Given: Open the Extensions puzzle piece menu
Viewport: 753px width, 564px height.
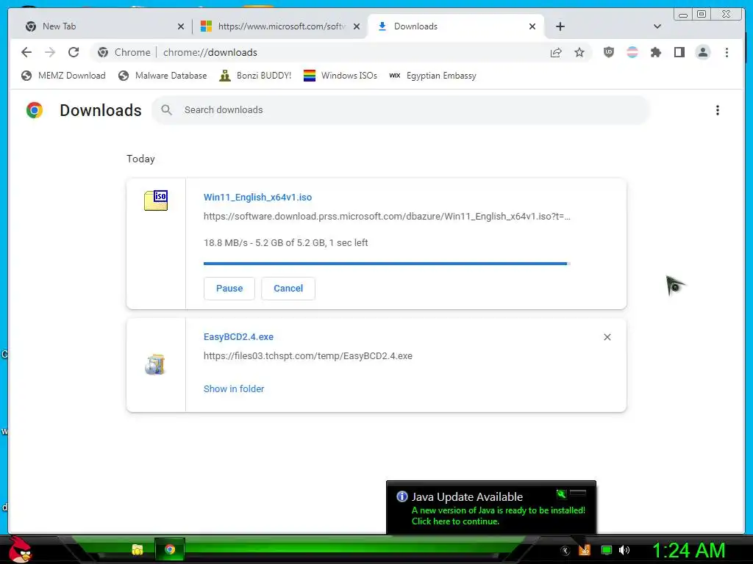Looking at the screenshot, I should click(655, 52).
